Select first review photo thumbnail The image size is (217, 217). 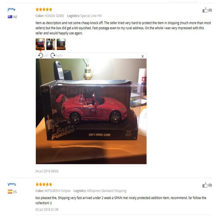(x=40, y=44)
